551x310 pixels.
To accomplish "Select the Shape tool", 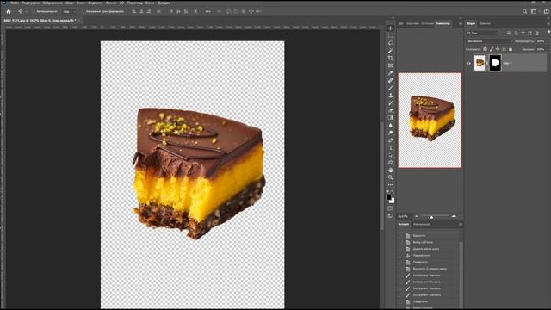I will click(390, 163).
